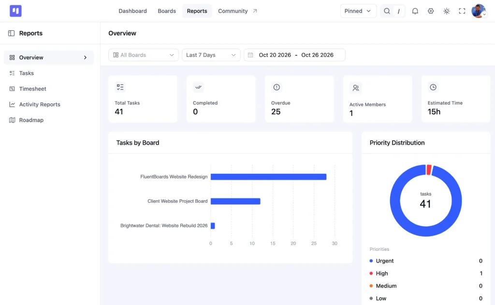Click the Client Website Project Board bar
Image resolution: width=495 pixels, height=305 pixels.
[x=235, y=201]
